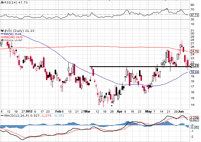The height and width of the screenshot is (142, 201).
Task: Click the 1.279 MACD signal tag on axis
Action: coord(195,118)
